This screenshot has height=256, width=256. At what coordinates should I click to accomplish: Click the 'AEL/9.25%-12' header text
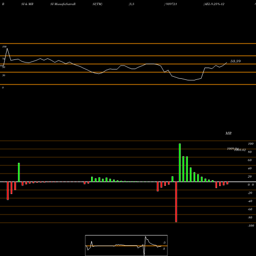click(x=214, y=4)
